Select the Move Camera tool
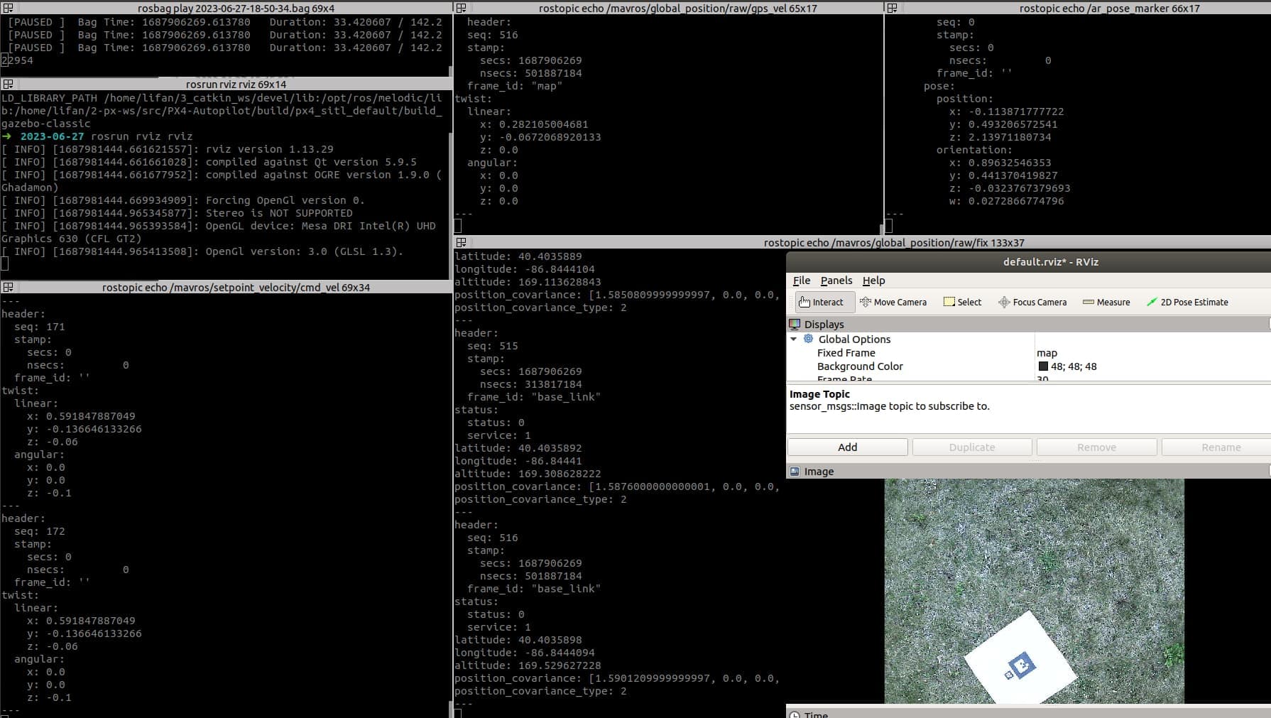This screenshot has width=1271, height=718. (893, 302)
